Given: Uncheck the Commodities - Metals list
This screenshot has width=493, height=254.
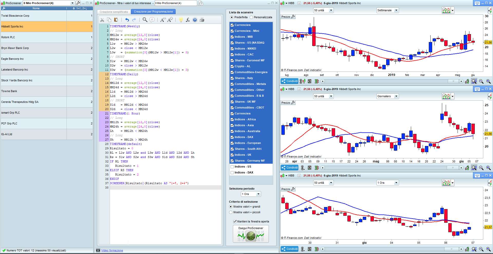Looking at the screenshot, I should coord(232,84).
